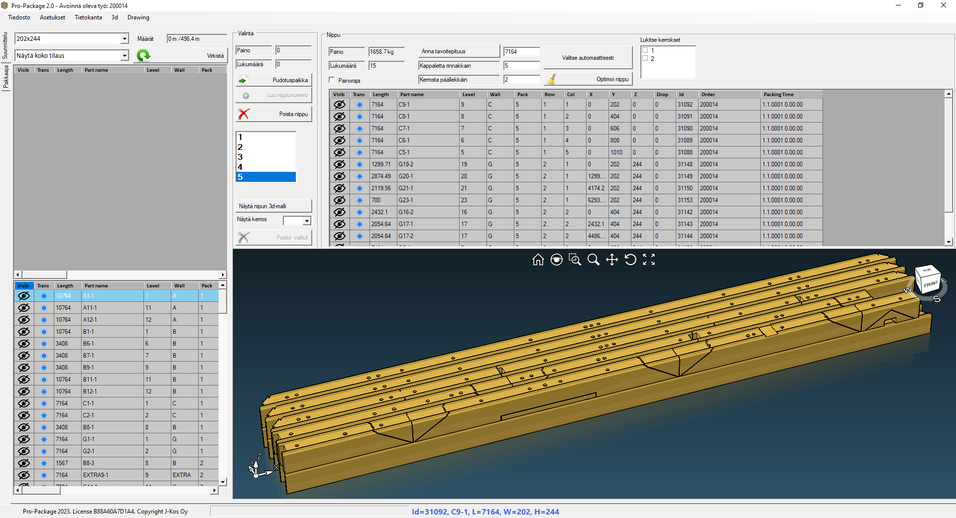Click the Poista nippu button

pyautogui.click(x=274, y=114)
